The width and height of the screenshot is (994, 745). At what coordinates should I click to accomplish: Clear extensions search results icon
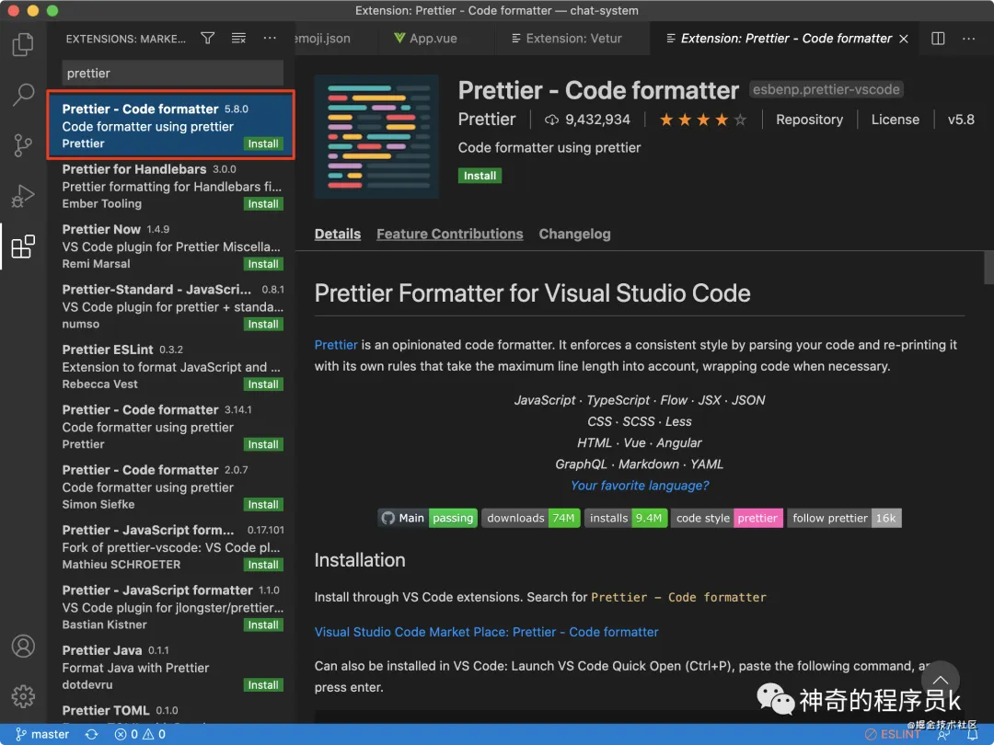238,39
